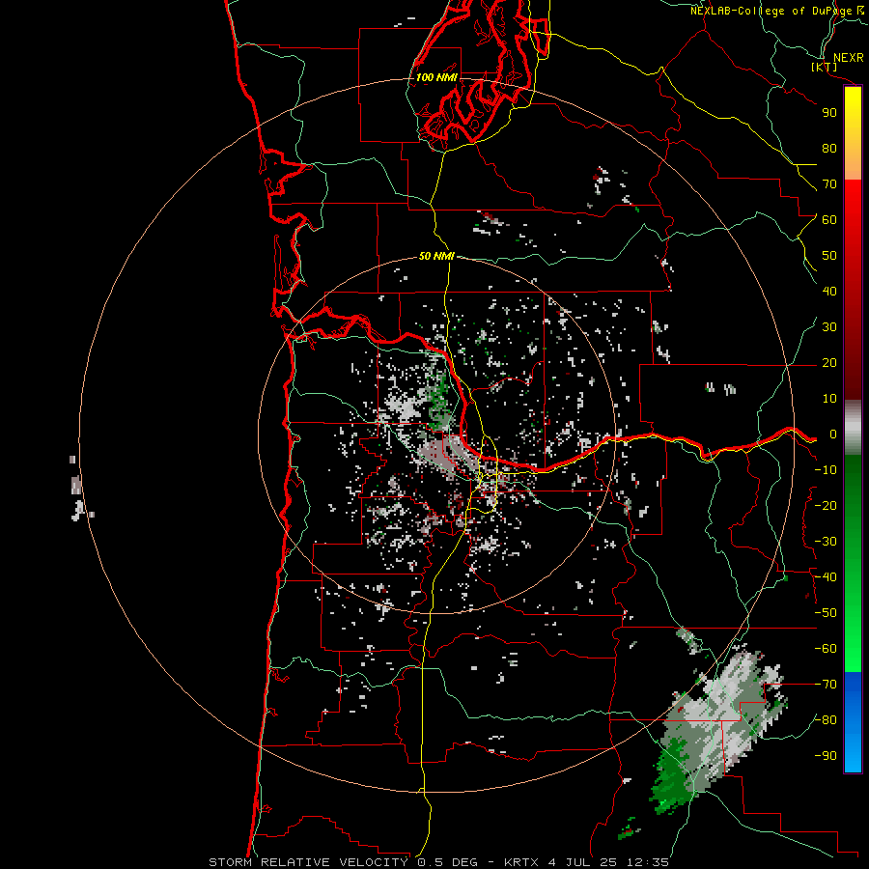
Task: Click the "0" scale label
Action: pos(833,434)
